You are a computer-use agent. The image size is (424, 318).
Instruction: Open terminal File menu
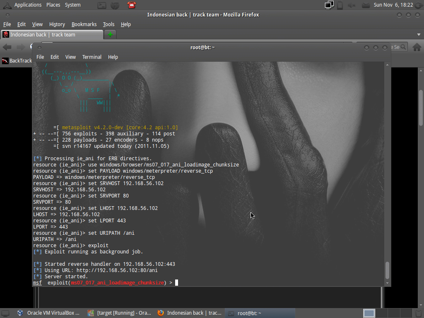(x=40, y=57)
